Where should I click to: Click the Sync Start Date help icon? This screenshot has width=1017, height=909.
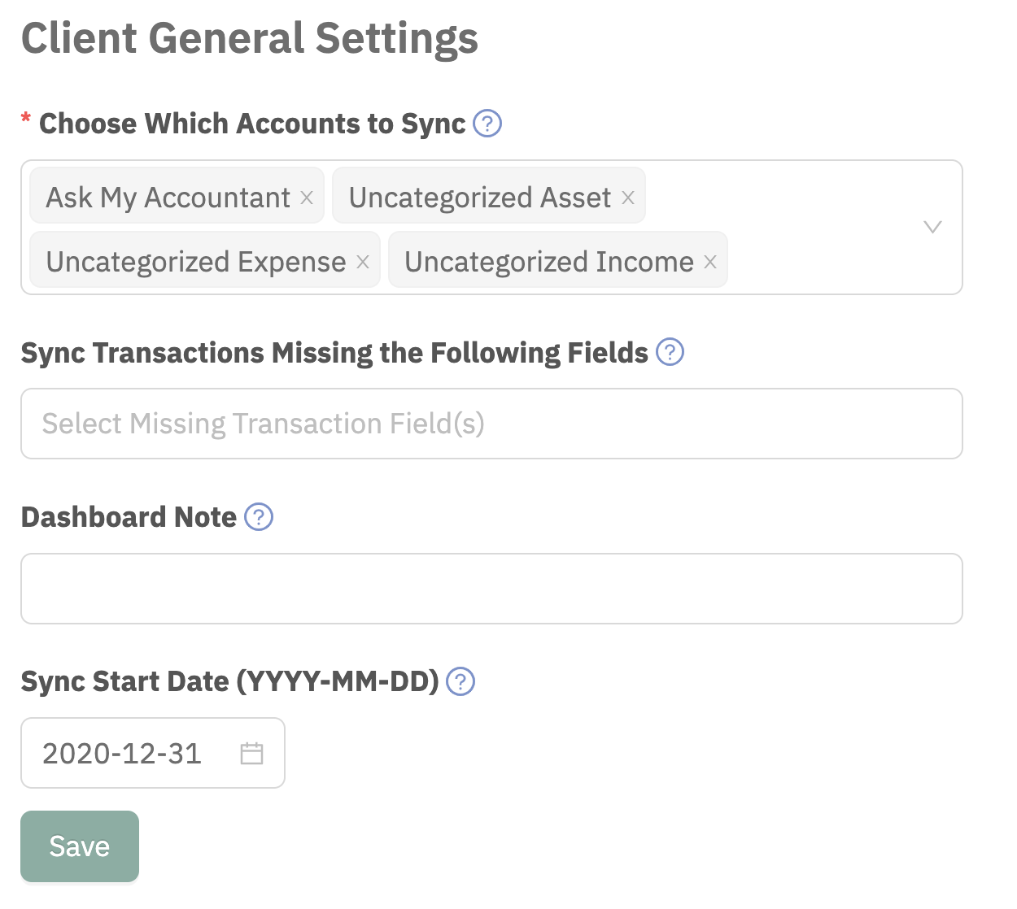pyautogui.click(x=460, y=681)
